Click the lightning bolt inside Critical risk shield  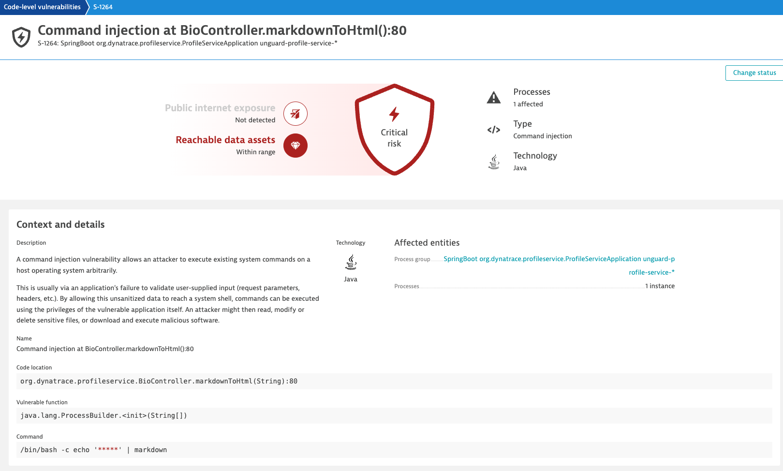tap(394, 114)
